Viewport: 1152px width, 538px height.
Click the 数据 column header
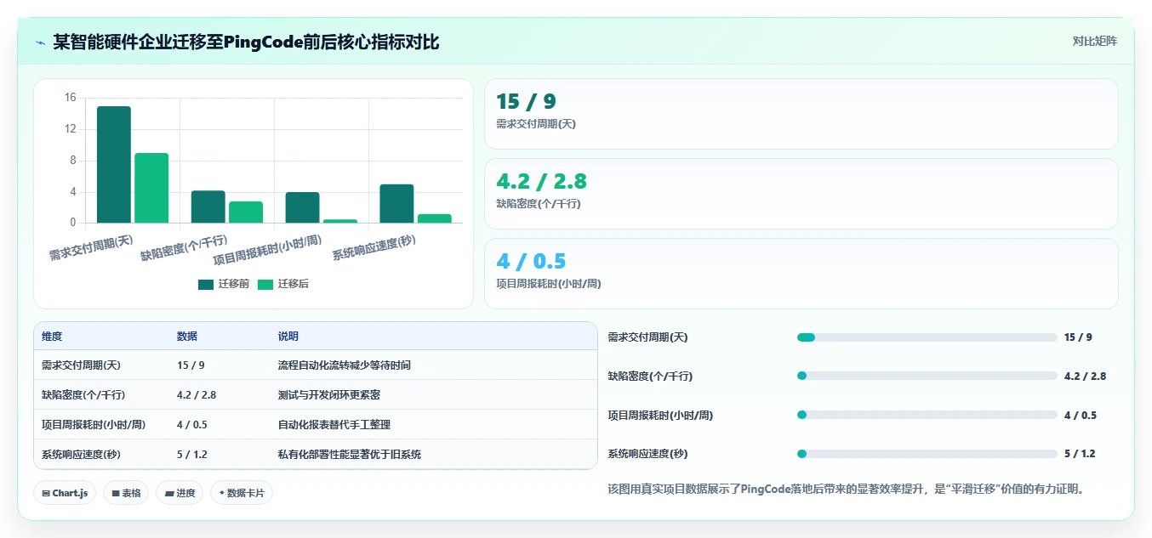187,337
